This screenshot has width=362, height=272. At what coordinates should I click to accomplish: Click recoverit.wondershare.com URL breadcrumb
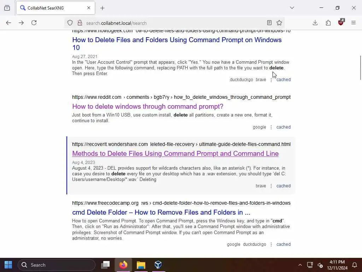coord(181,144)
